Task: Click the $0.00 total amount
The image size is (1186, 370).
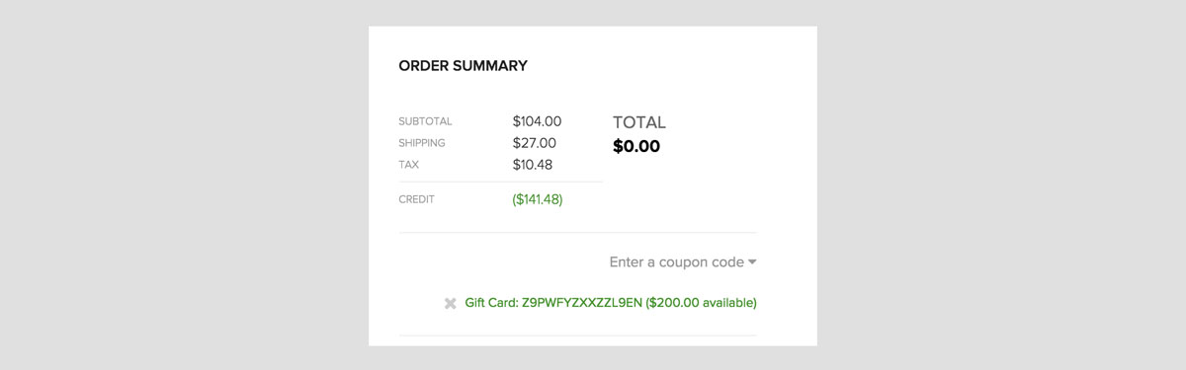Action: (x=636, y=147)
